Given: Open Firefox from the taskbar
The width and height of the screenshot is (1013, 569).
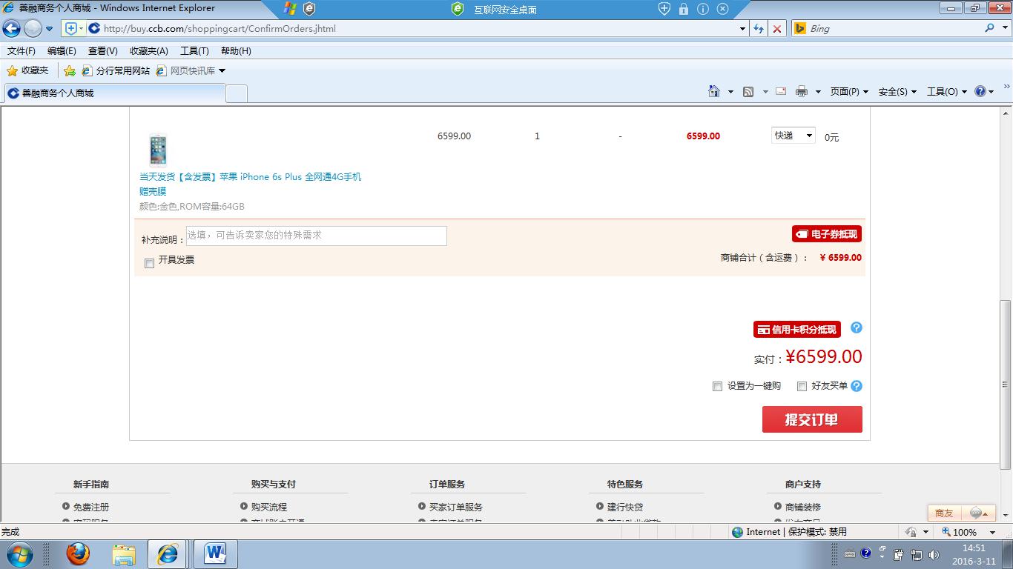Looking at the screenshot, I should coord(78,553).
